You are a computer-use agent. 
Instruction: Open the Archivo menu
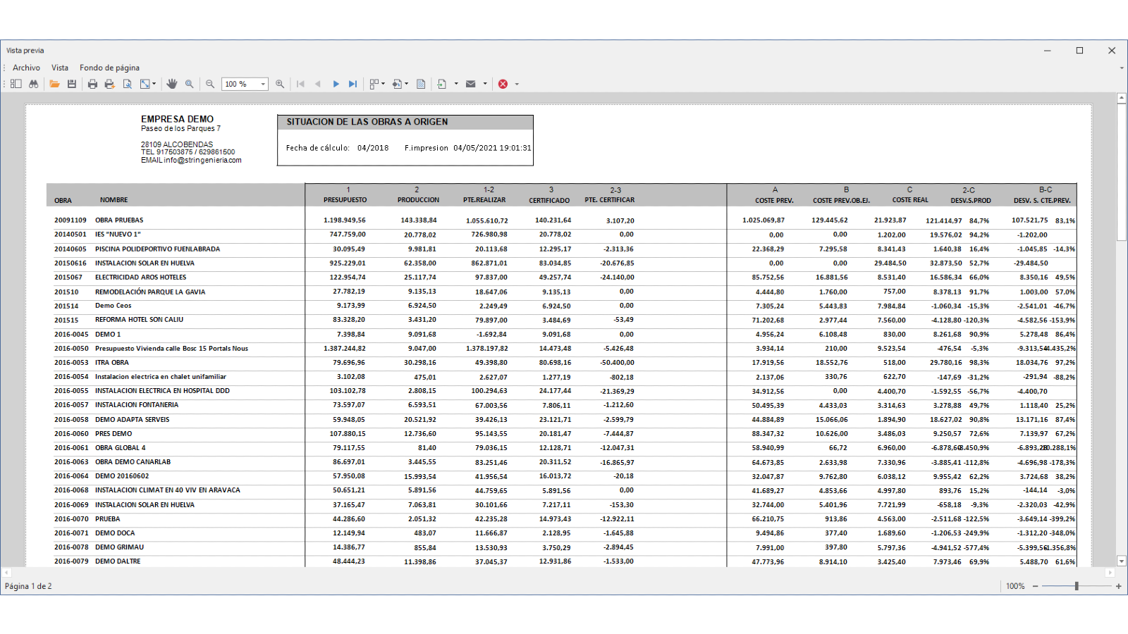pyautogui.click(x=26, y=68)
